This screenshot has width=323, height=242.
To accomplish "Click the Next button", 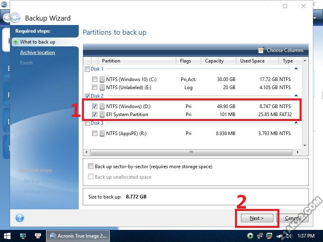I will pyautogui.click(x=257, y=218).
